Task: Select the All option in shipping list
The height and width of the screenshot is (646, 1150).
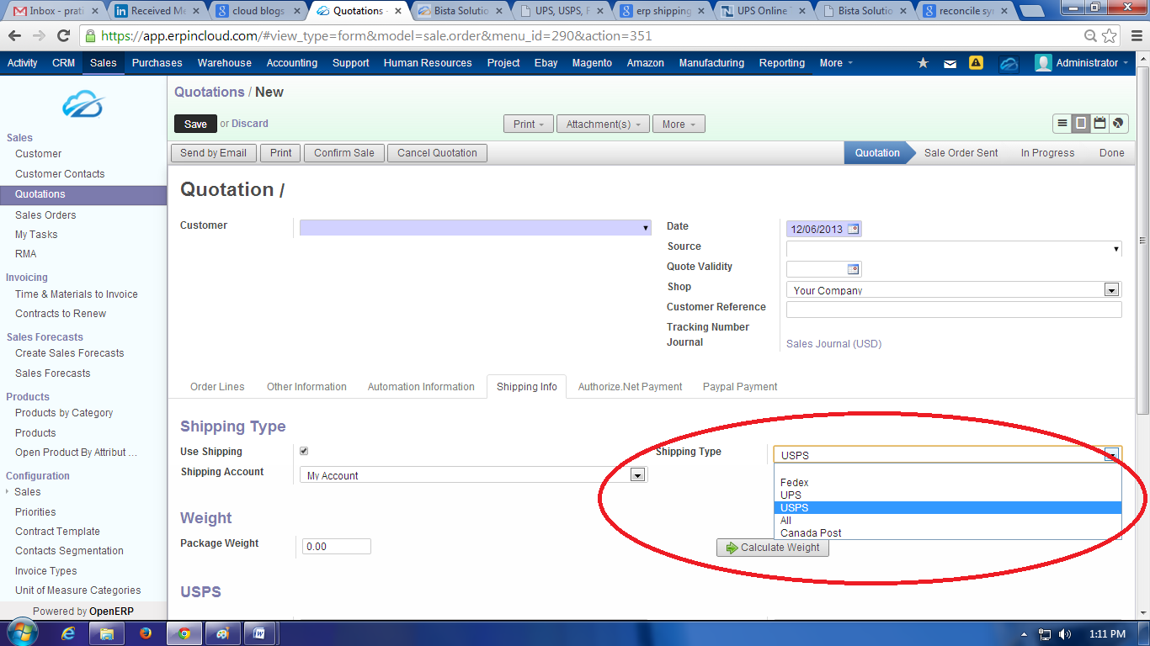Action: 948,521
